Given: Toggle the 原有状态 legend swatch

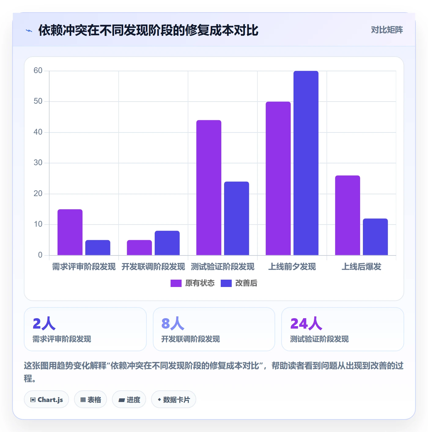Looking at the screenshot, I should pos(176,283).
